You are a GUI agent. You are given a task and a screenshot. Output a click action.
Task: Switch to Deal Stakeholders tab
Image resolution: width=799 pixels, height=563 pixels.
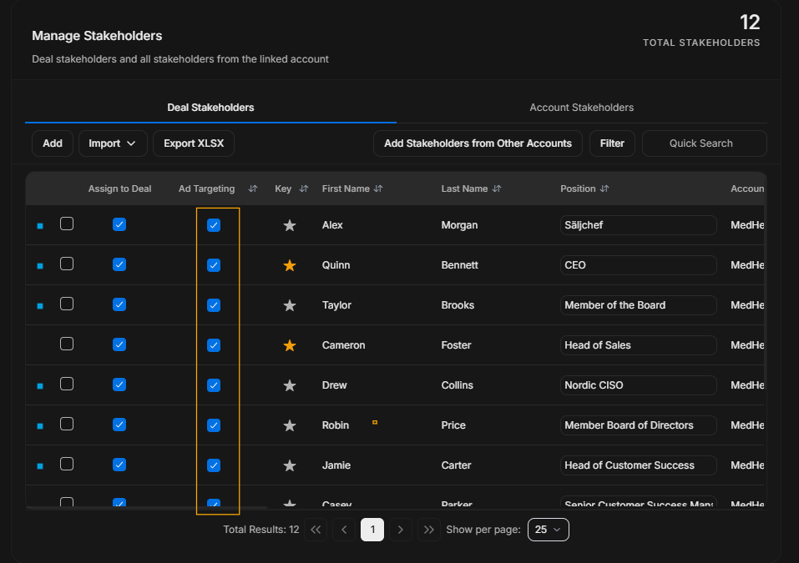click(x=210, y=108)
